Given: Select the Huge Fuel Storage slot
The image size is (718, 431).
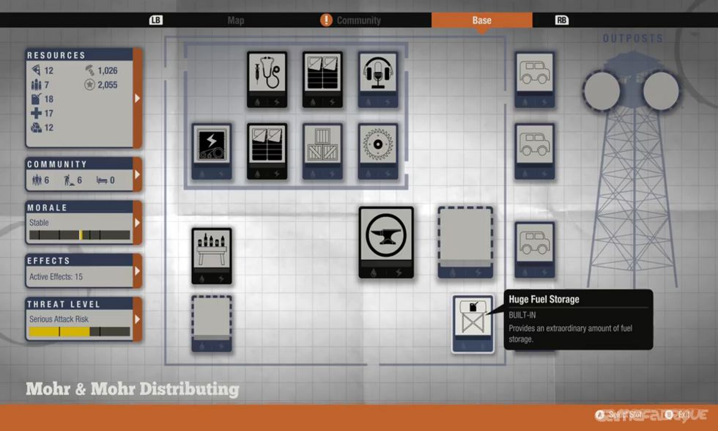Looking at the screenshot, I should click(473, 324).
